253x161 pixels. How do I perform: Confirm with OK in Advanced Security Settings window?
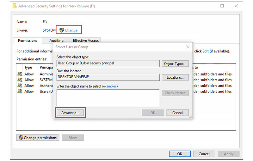click(x=180, y=154)
